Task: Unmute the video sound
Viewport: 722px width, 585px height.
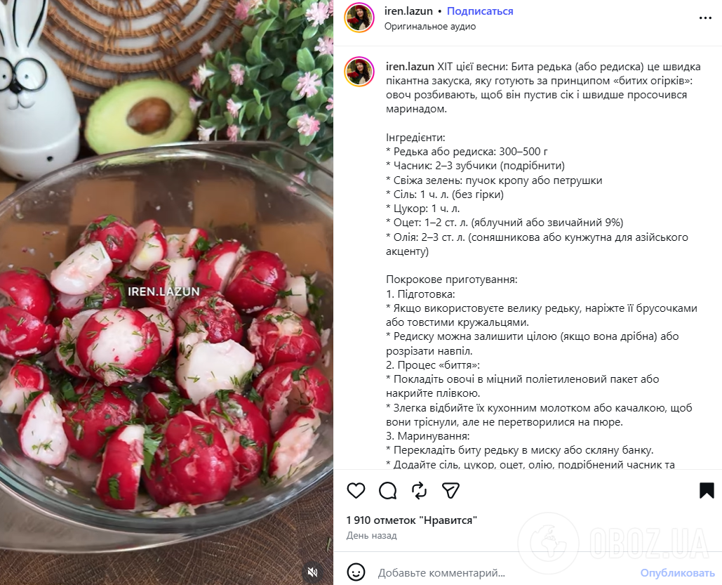Action: [312, 572]
